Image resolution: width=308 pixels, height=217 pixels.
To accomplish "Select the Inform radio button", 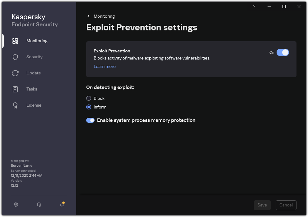I will pyautogui.click(x=88, y=107).
